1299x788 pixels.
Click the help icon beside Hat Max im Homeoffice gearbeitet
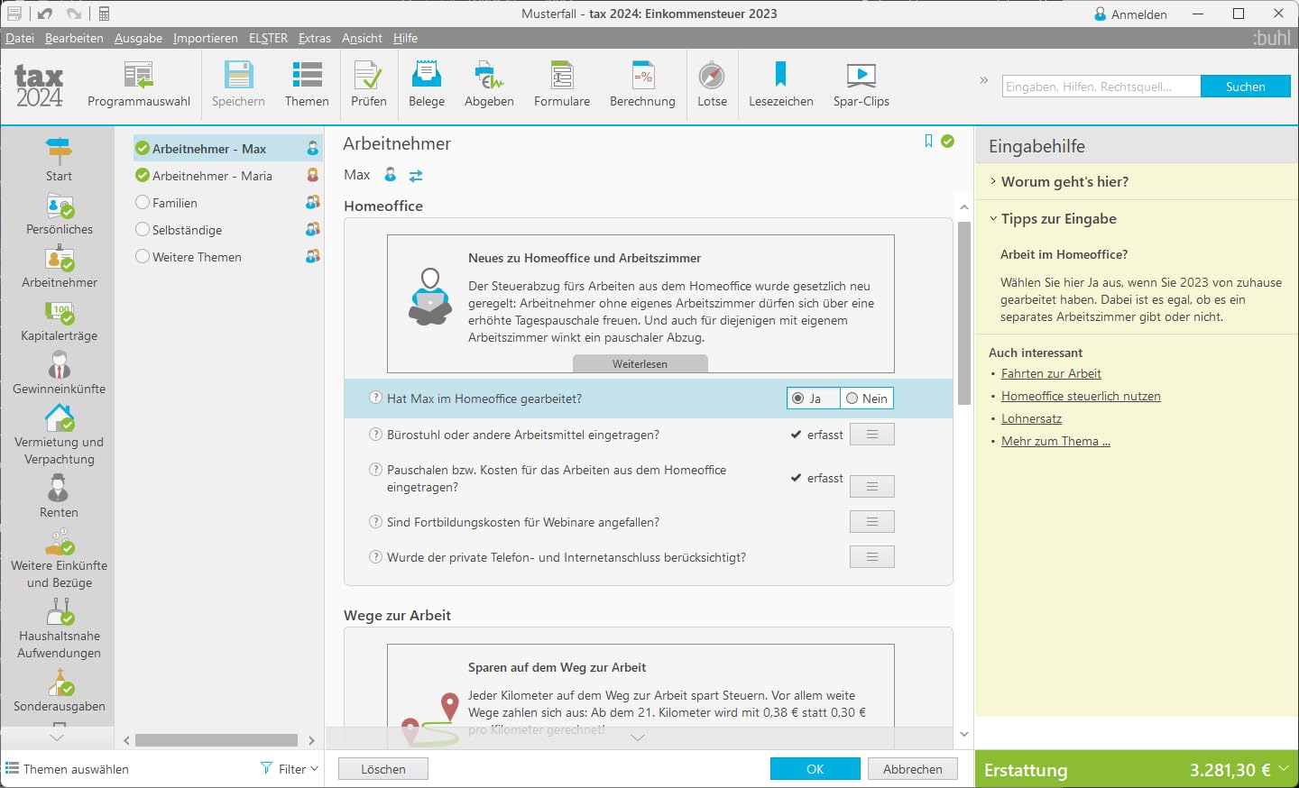[376, 398]
